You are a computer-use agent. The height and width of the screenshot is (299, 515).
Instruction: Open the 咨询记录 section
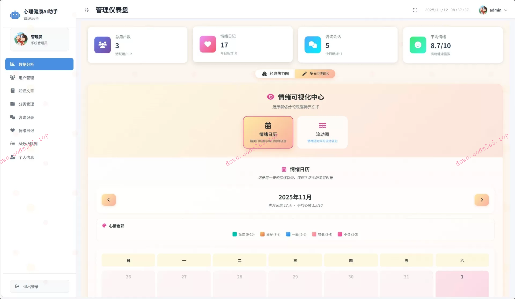[x=26, y=117]
